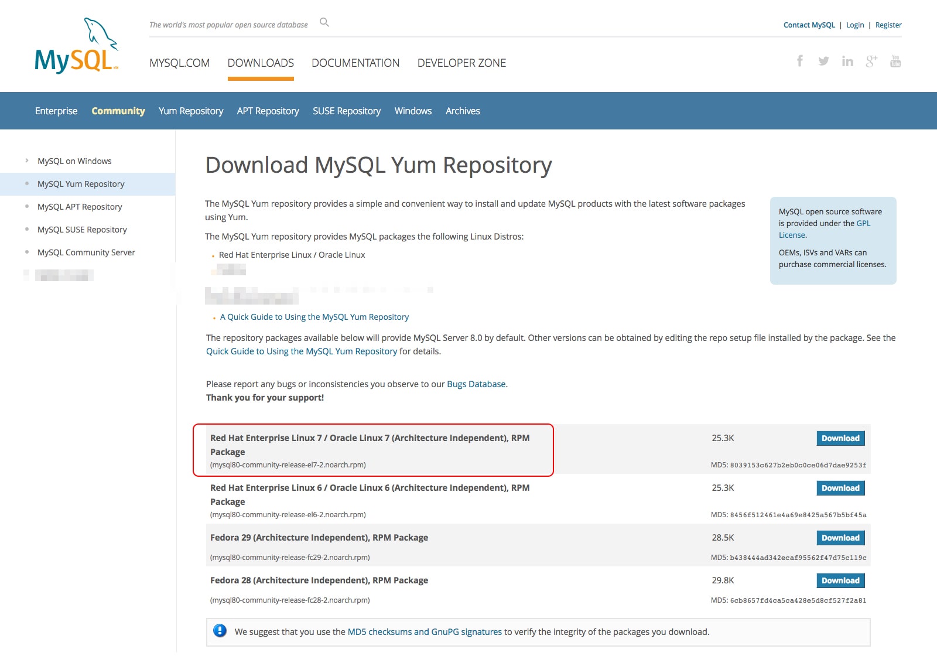Open the LinkedIn icon
937x656 pixels.
click(847, 61)
